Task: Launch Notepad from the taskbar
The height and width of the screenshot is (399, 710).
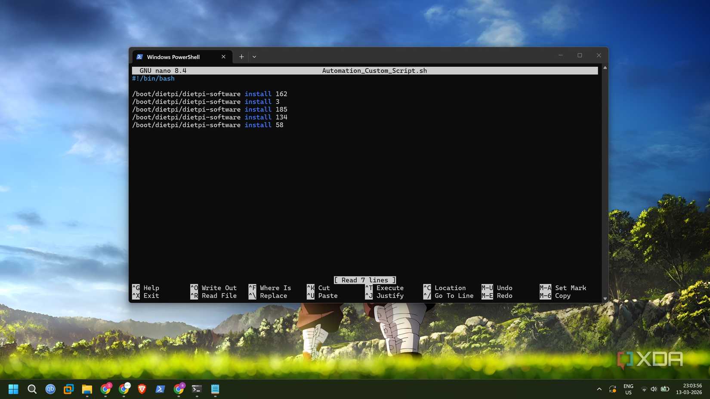Action: (215, 389)
